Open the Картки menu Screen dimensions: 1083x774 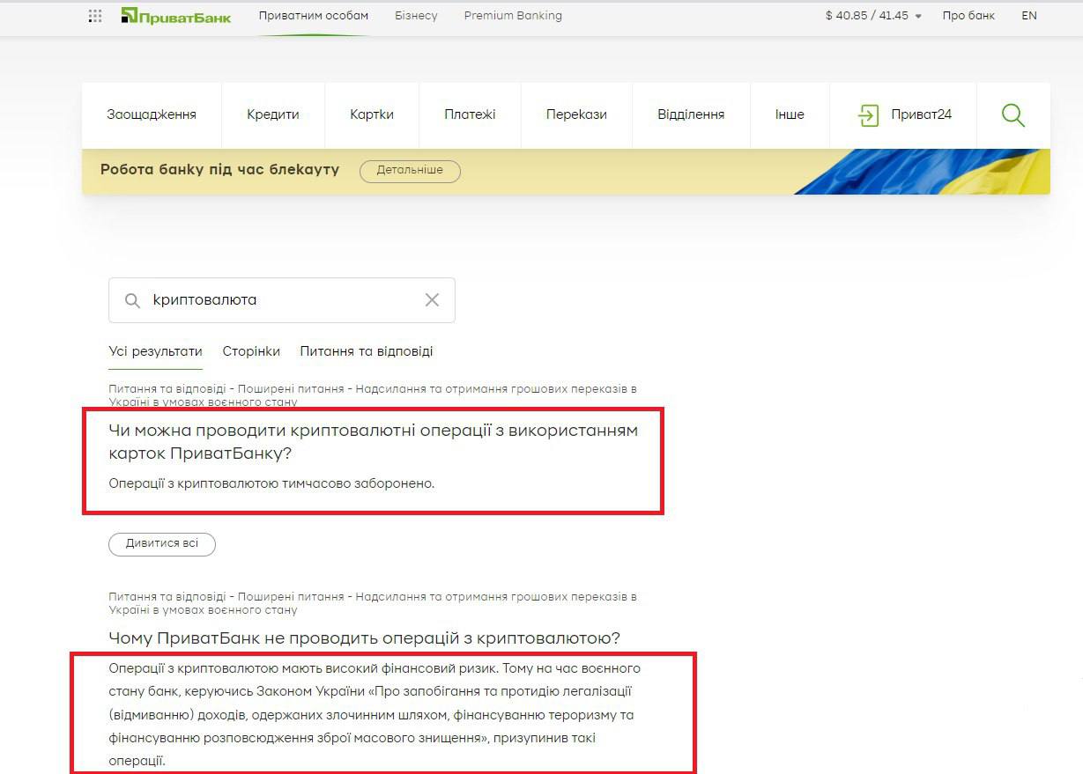pyautogui.click(x=372, y=114)
